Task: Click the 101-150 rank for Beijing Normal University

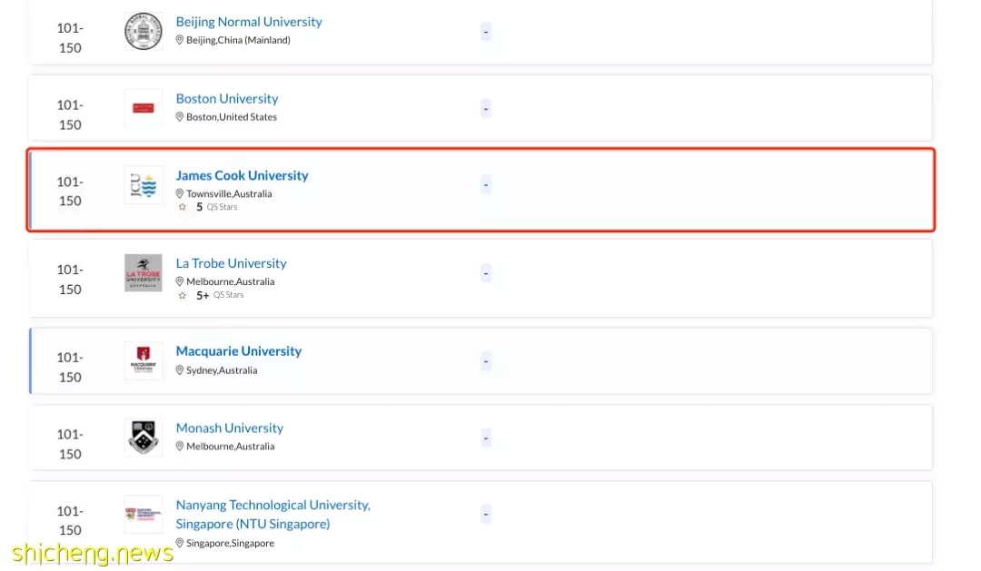Action: coord(70,37)
